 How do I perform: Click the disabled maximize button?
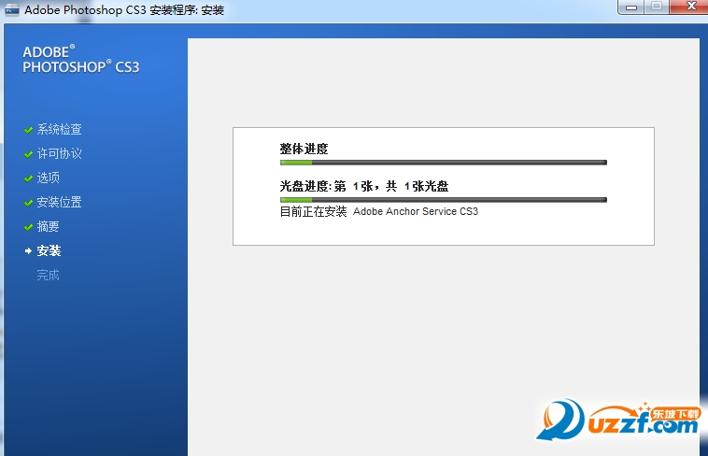657,7
